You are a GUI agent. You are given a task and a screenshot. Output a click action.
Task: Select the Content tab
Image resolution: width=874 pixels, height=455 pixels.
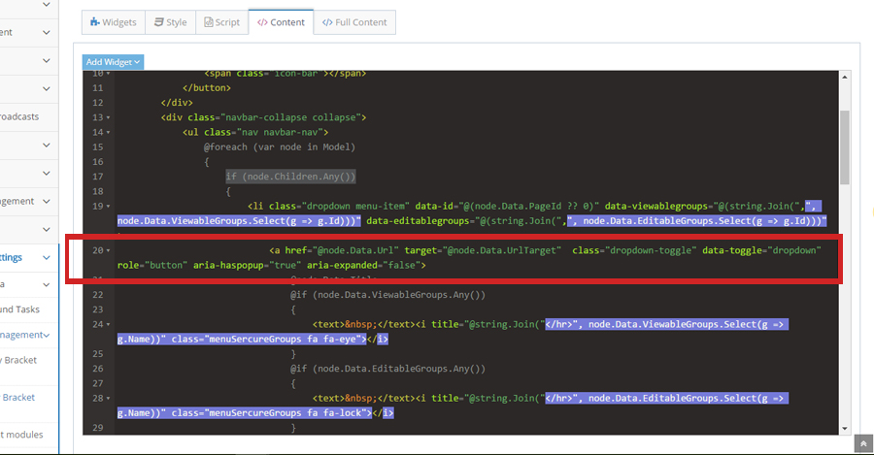[x=281, y=22]
